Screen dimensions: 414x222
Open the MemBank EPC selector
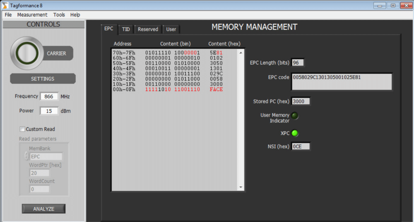pyautogui.click(x=46, y=157)
